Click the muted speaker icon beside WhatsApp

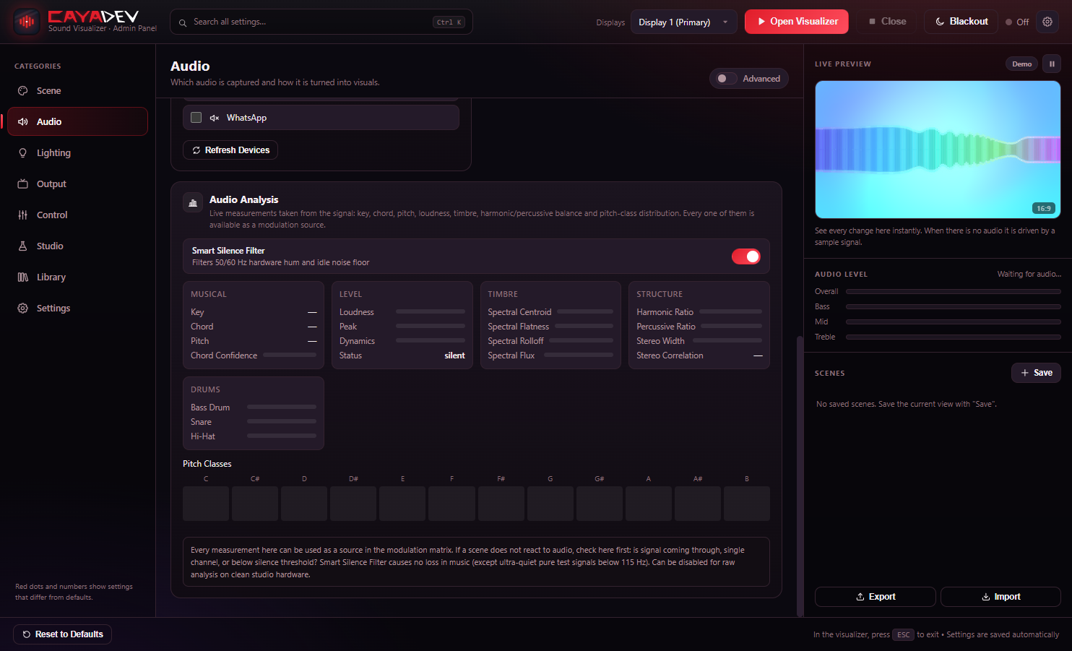(215, 118)
